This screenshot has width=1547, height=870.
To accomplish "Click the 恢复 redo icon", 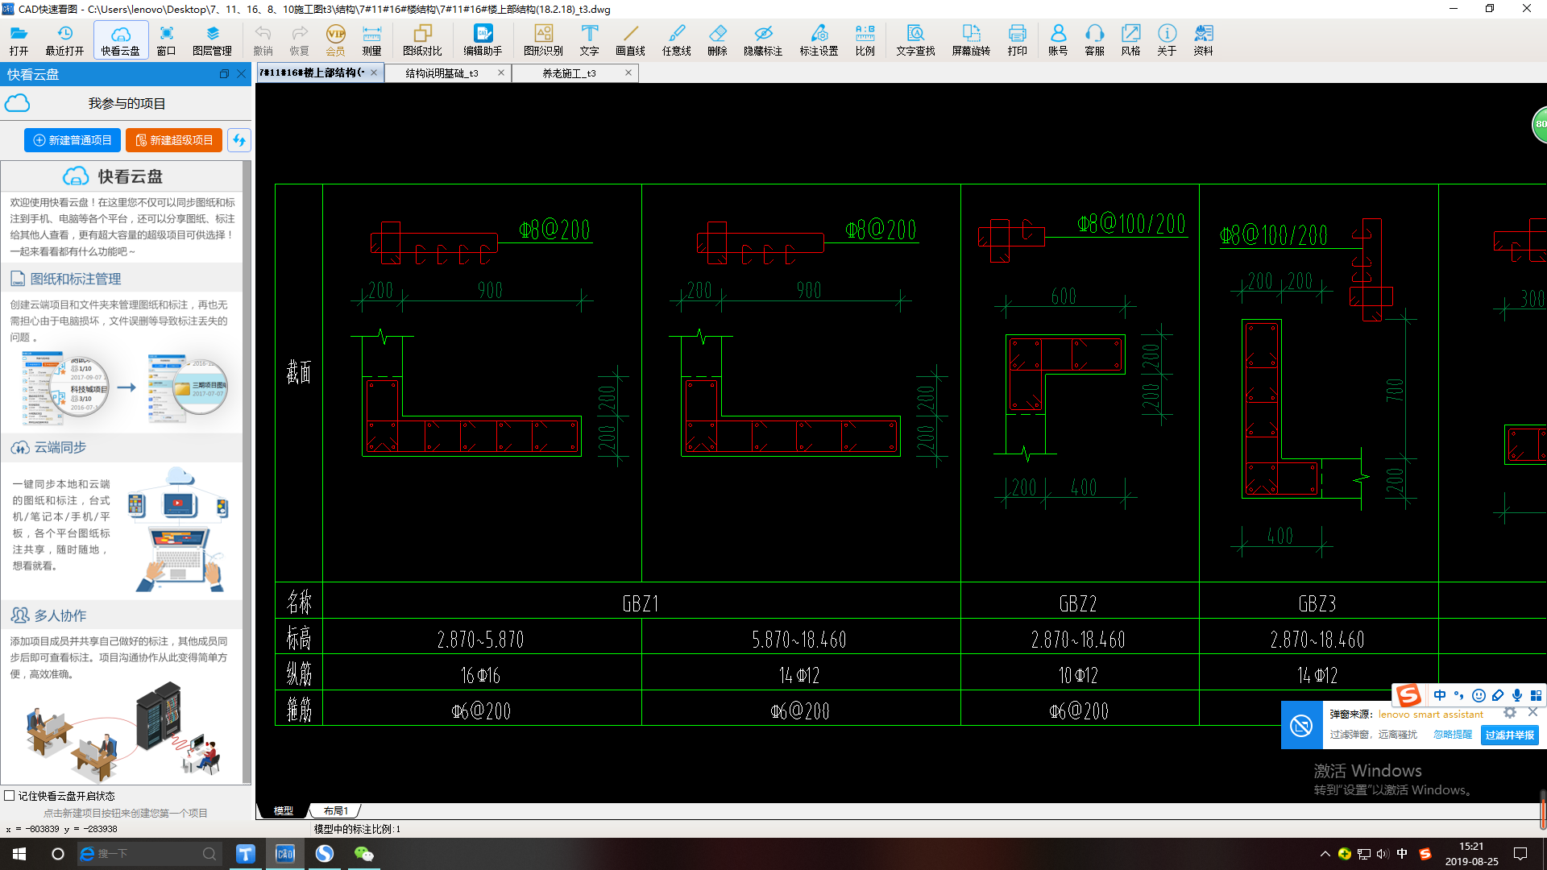I will pyautogui.click(x=299, y=39).
